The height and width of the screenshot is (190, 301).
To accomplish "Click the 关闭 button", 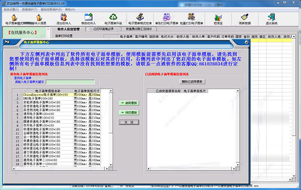I will click(129, 122).
